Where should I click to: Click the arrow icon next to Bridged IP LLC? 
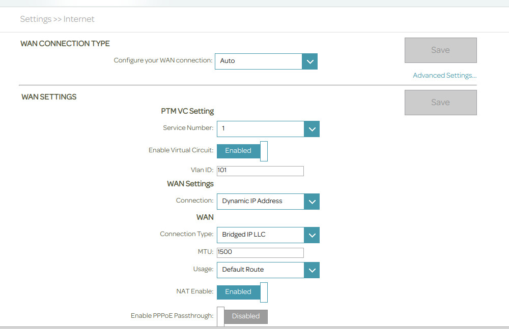tap(312, 235)
